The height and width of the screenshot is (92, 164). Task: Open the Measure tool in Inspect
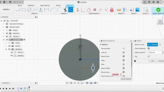119,10
